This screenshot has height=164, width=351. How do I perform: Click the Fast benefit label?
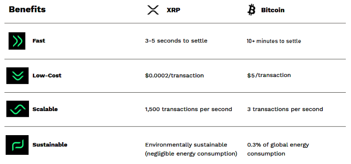coord(39,41)
